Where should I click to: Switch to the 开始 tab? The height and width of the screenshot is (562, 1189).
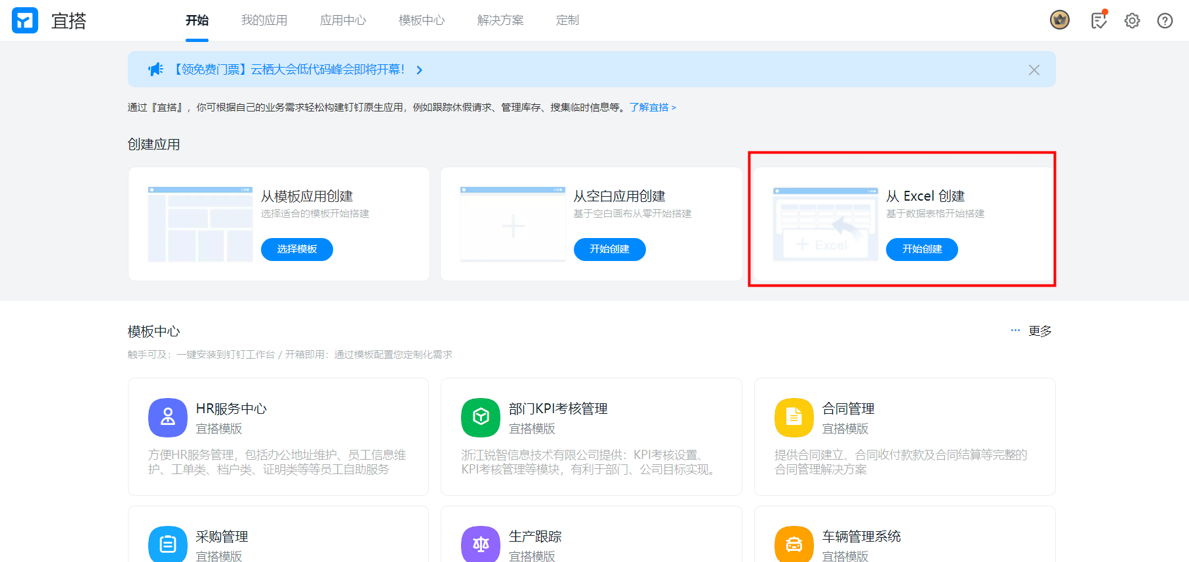click(197, 20)
